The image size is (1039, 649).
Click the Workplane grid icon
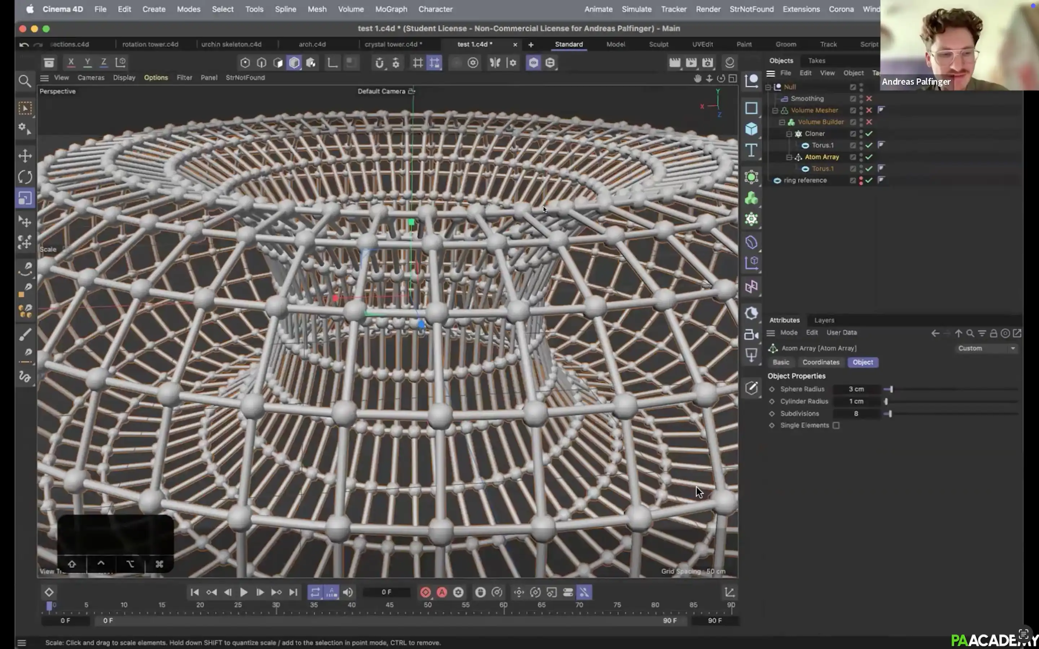click(x=417, y=63)
